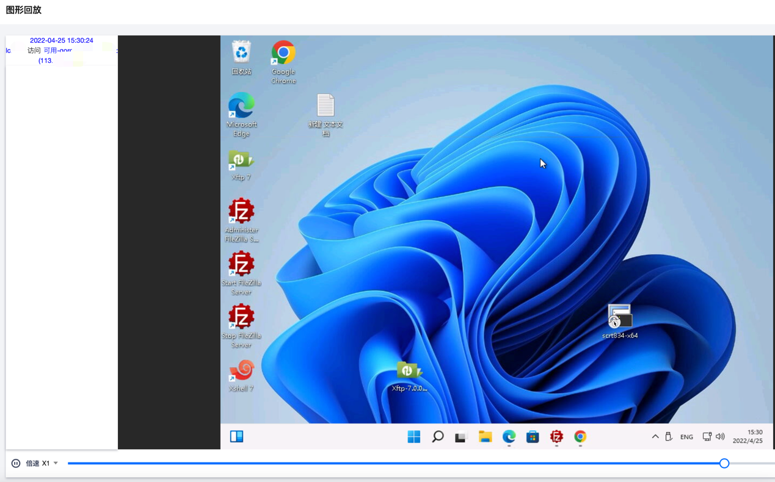Click the Edge icon in the taskbar

[x=509, y=436]
